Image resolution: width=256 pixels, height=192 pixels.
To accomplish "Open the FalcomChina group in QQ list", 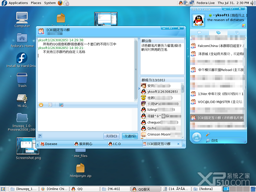I will click(x=217, y=46).
